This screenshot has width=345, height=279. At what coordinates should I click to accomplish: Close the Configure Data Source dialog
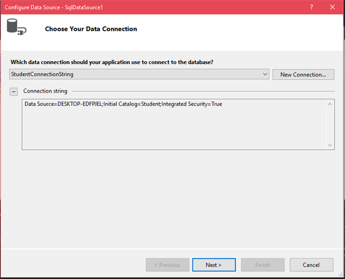point(333,7)
